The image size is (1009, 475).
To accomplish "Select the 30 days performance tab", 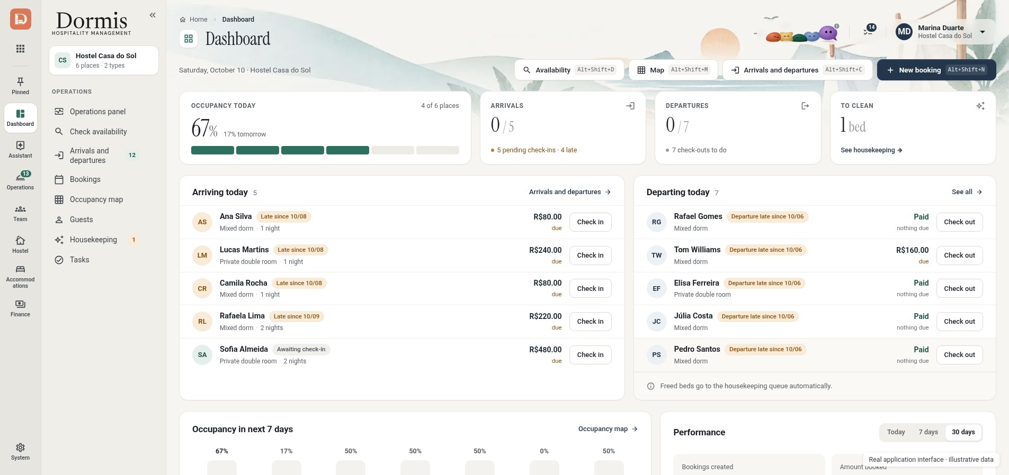I will coord(963,432).
